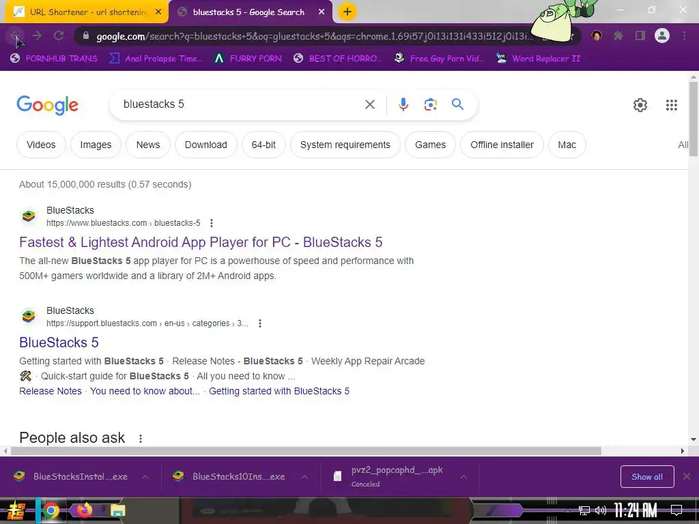Search by image with the lens icon

pos(430,104)
